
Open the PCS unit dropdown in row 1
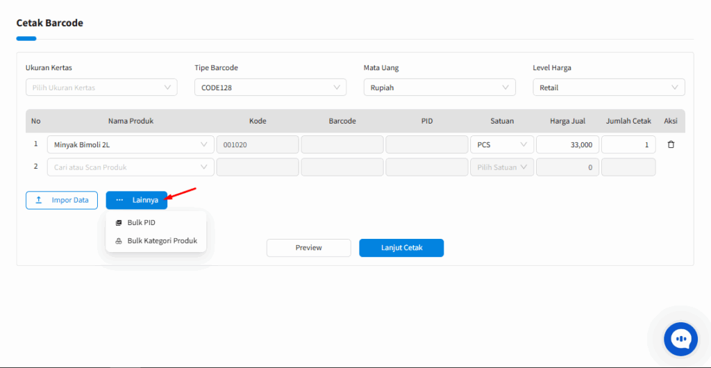click(x=501, y=144)
